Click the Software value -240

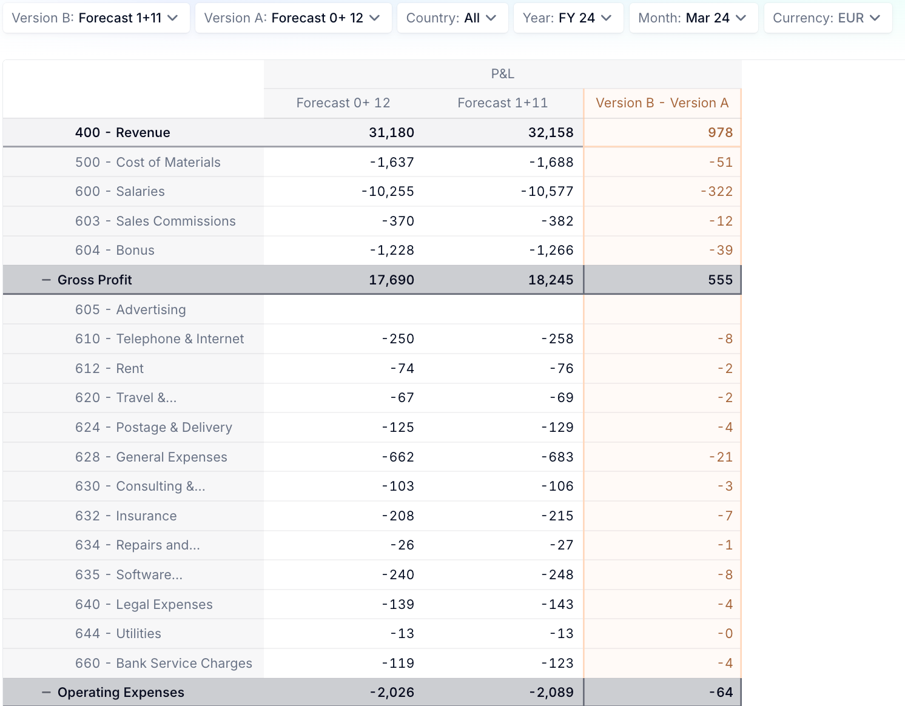pyautogui.click(x=398, y=575)
